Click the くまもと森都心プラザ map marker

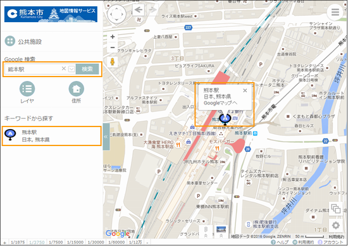[x=288, y=116]
